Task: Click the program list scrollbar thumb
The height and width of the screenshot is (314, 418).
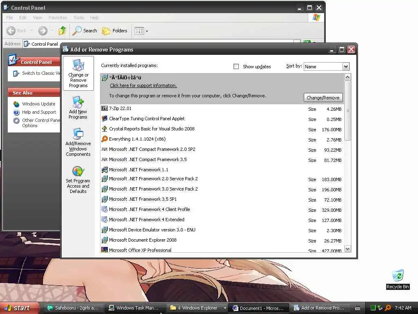Action: (348, 110)
